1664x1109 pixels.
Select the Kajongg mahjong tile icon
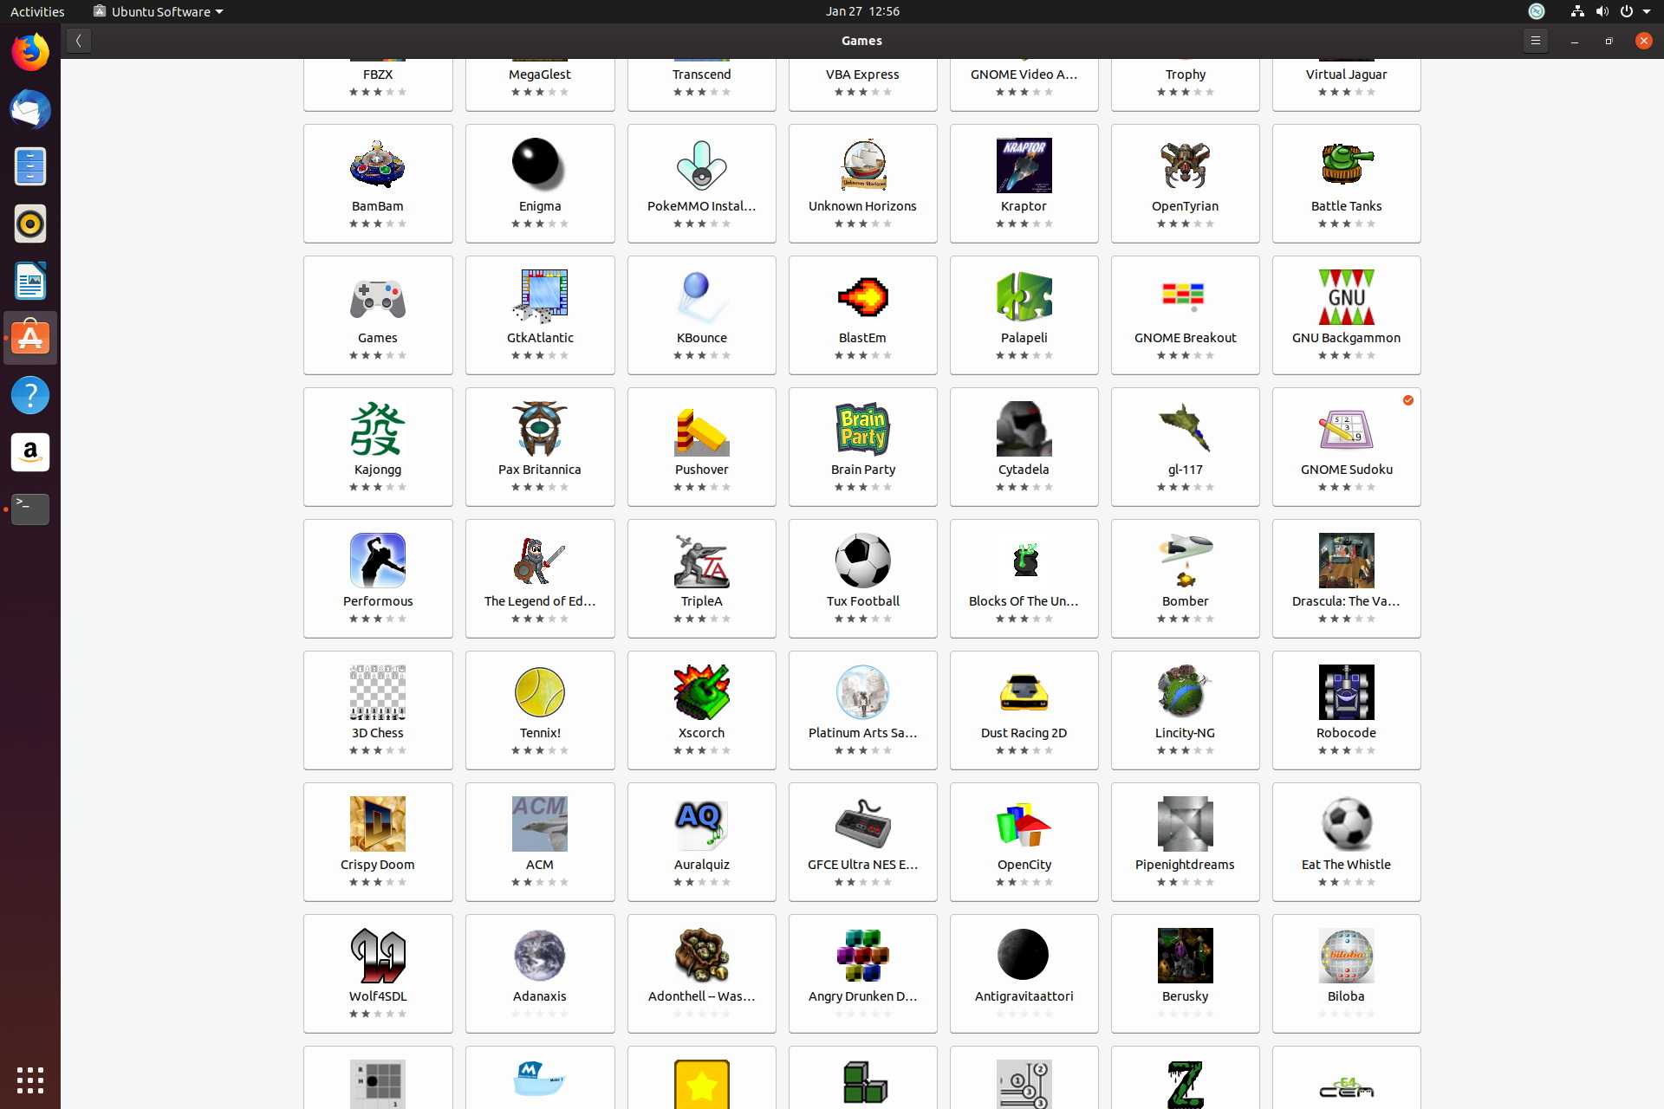click(377, 429)
